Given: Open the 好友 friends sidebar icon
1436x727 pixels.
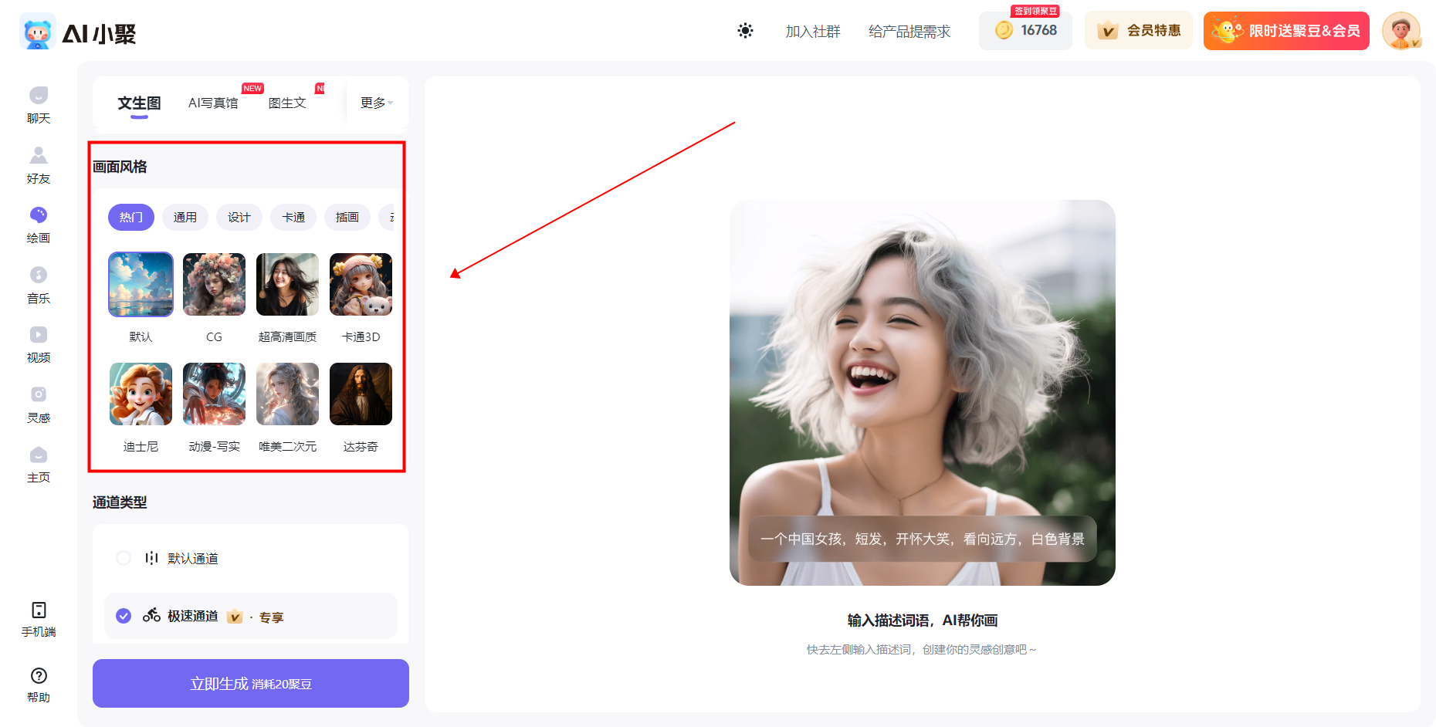Looking at the screenshot, I should coord(38,157).
